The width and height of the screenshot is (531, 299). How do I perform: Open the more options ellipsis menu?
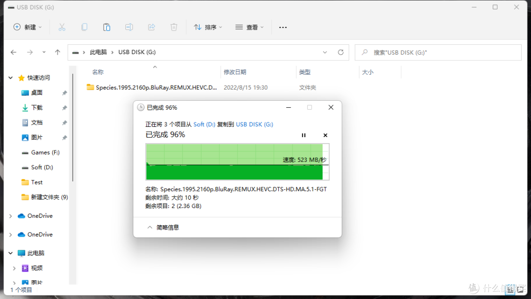click(283, 27)
